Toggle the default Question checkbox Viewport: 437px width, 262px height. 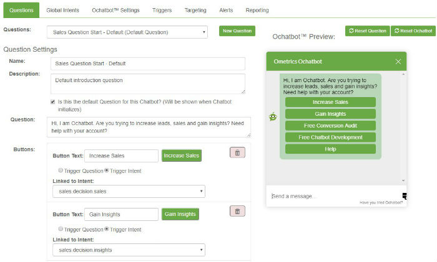52,102
